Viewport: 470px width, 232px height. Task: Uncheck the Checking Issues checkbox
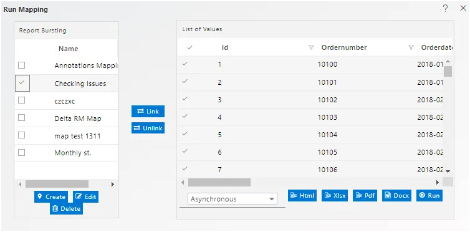[22, 84]
